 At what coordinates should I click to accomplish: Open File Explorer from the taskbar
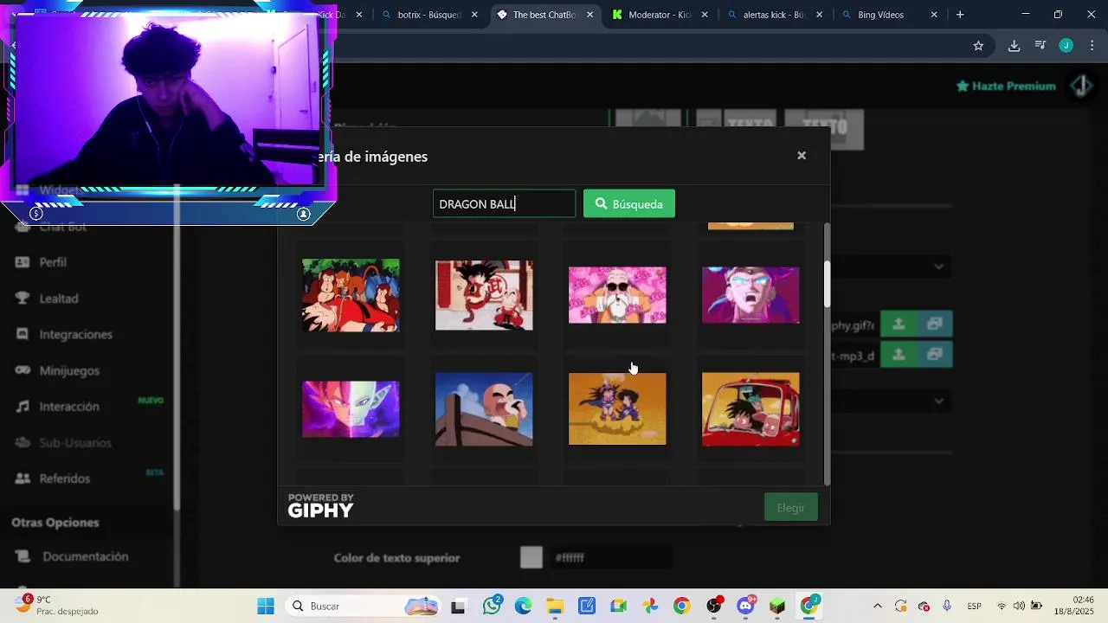[x=555, y=606]
